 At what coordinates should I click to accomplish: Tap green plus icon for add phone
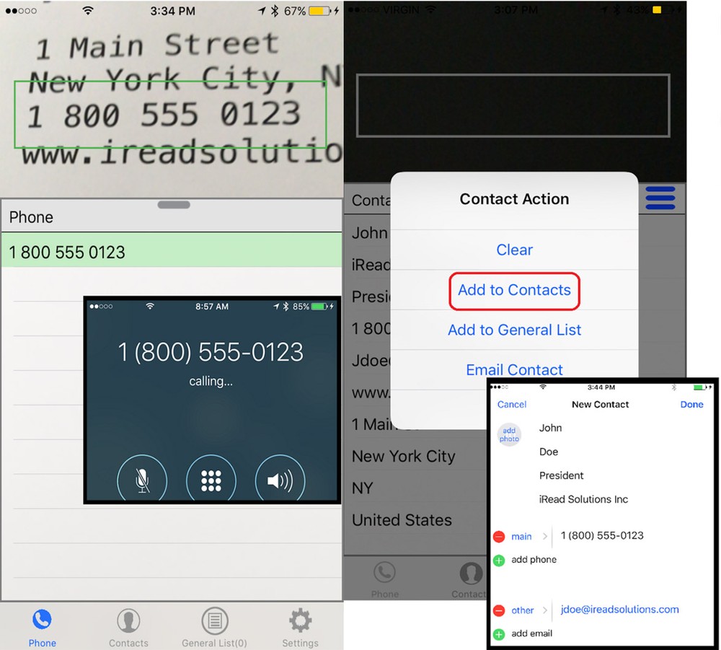[499, 560]
